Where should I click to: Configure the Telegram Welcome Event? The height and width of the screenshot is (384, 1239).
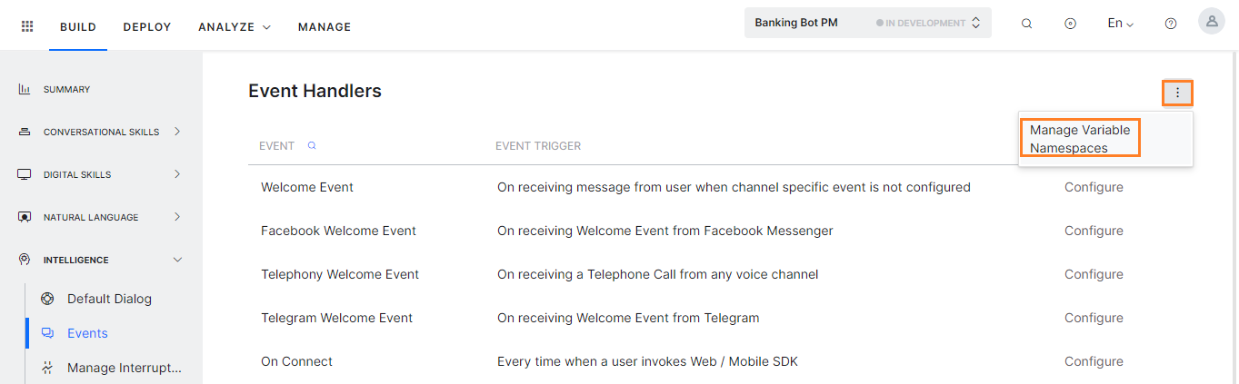click(x=1094, y=318)
